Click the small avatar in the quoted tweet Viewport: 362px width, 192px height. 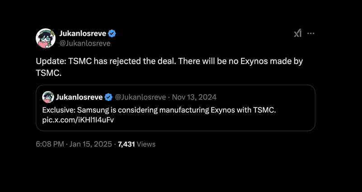click(48, 97)
